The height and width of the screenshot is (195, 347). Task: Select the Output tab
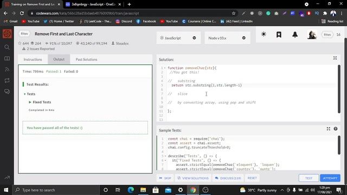click(59, 59)
